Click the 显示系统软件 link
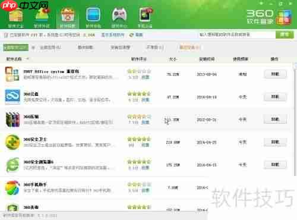 [x=113, y=35]
